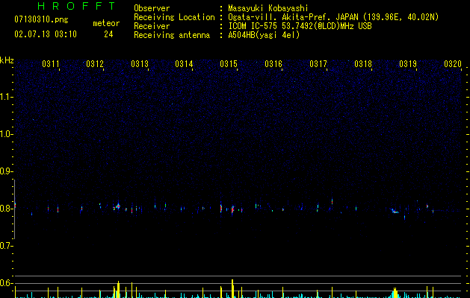Click the Observer name Masayuki Kobayashi

[x=268, y=8]
